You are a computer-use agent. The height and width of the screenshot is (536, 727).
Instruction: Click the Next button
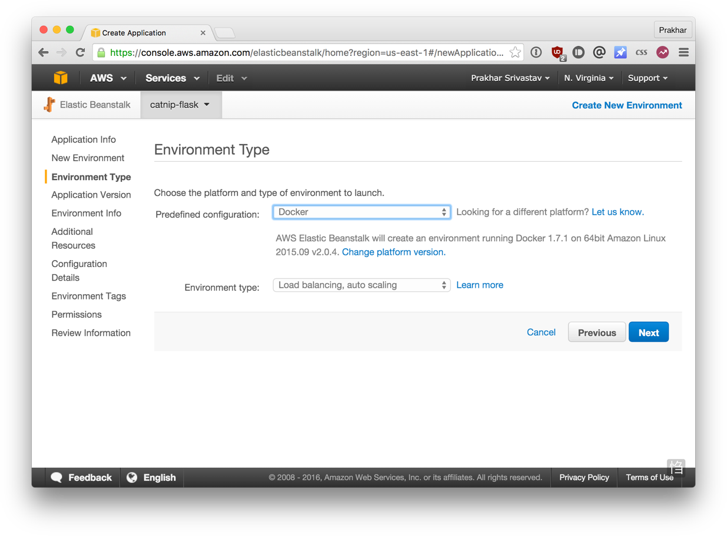(x=649, y=332)
